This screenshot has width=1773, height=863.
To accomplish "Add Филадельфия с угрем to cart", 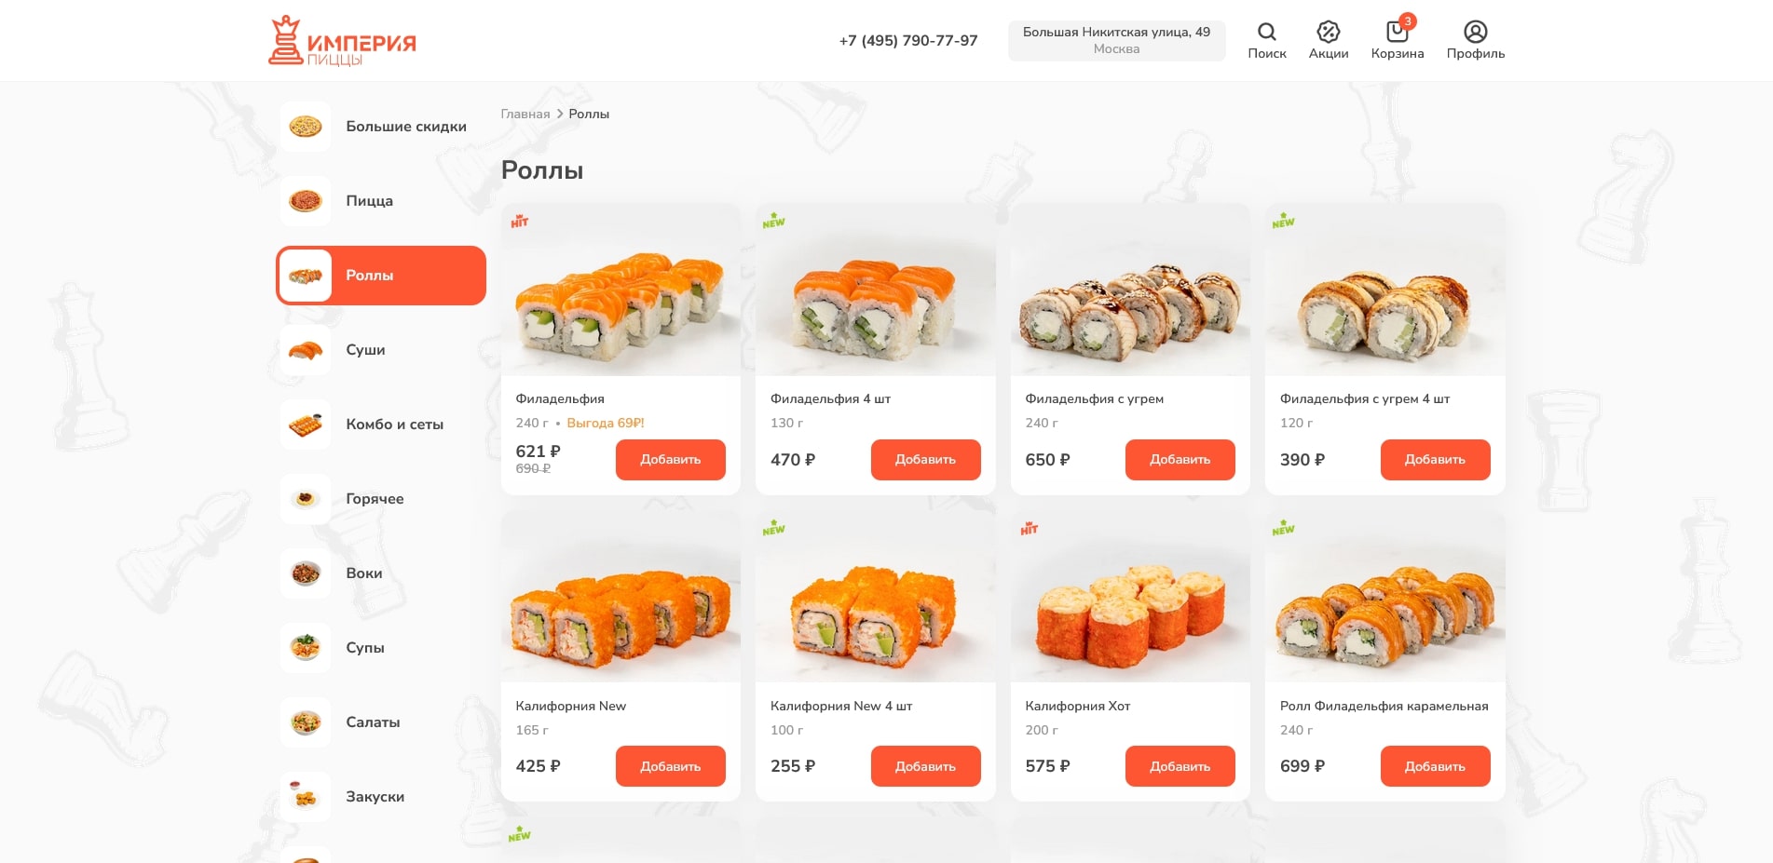I will click(1180, 460).
